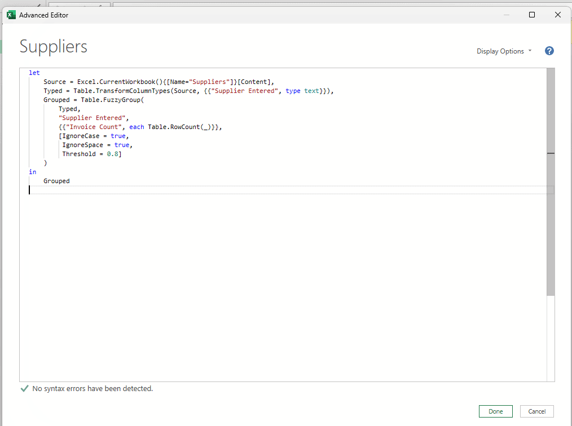The image size is (572, 426).
Task: Click the vertical scrollbar thumb in code editor
Action: click(x=551, y=182)
